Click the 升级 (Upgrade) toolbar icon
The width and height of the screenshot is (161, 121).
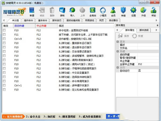144,12
